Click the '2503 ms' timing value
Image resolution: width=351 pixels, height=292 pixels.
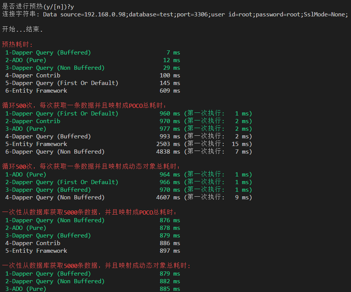pyautogui.click(x=168, y=144)
